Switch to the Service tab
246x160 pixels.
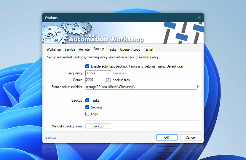click(70, 49)
